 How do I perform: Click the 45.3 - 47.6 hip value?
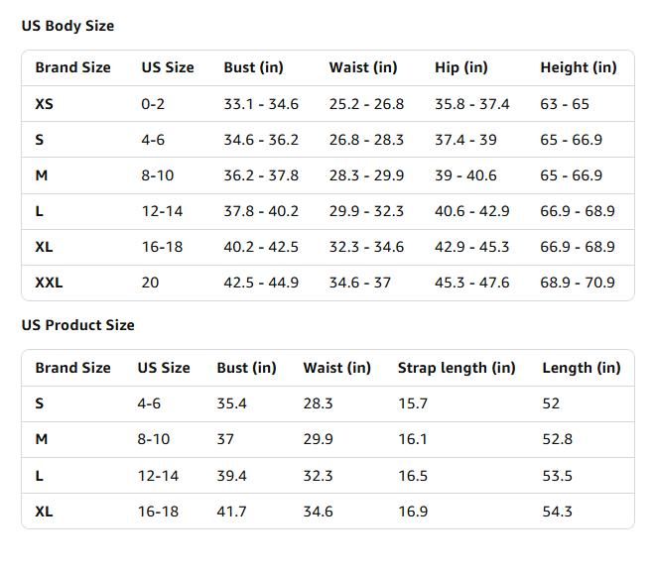pyautogui.click(x=472, y=283)
